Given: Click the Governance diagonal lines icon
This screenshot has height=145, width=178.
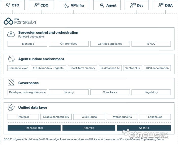Looking at the screenshot, I should coord(11,82).
